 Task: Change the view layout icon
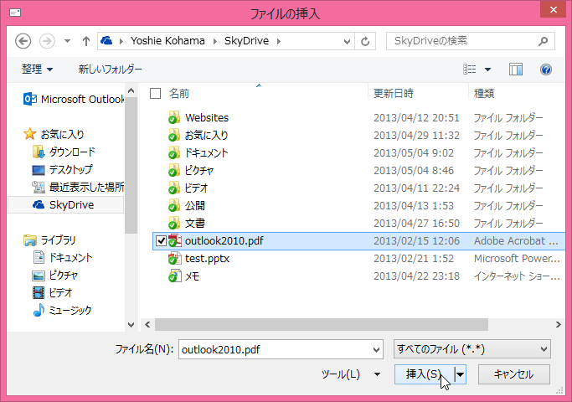click(x=470, y=69)
